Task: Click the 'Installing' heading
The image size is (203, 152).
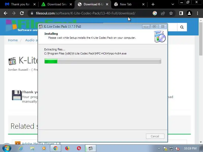Action: pos(51,34)
